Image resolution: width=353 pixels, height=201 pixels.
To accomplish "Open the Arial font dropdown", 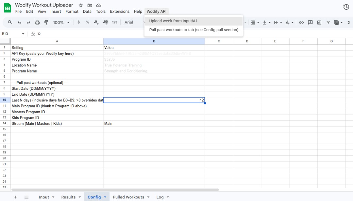I will (x=134, y=22).
